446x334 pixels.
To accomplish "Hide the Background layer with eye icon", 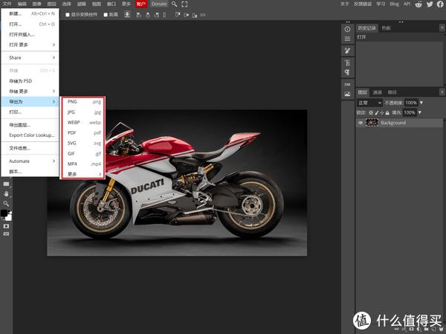I will (361, 123).
